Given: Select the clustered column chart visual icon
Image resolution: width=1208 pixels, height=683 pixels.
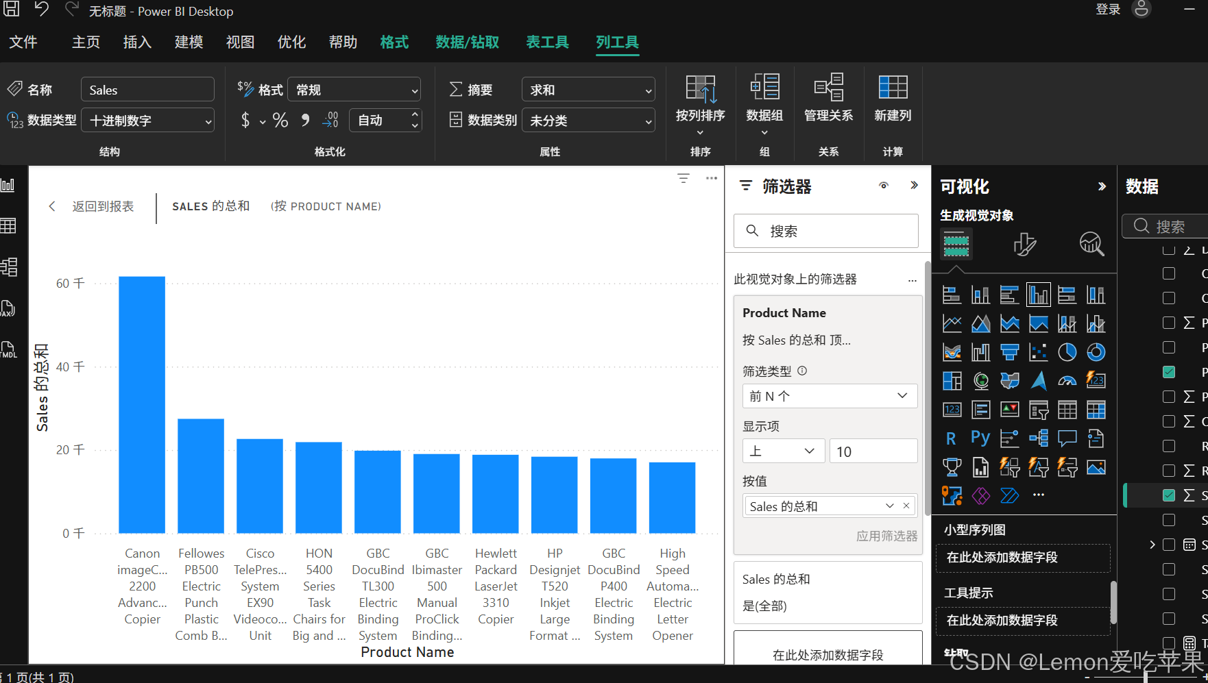Looking at the screenshot, I should 1039,295.
